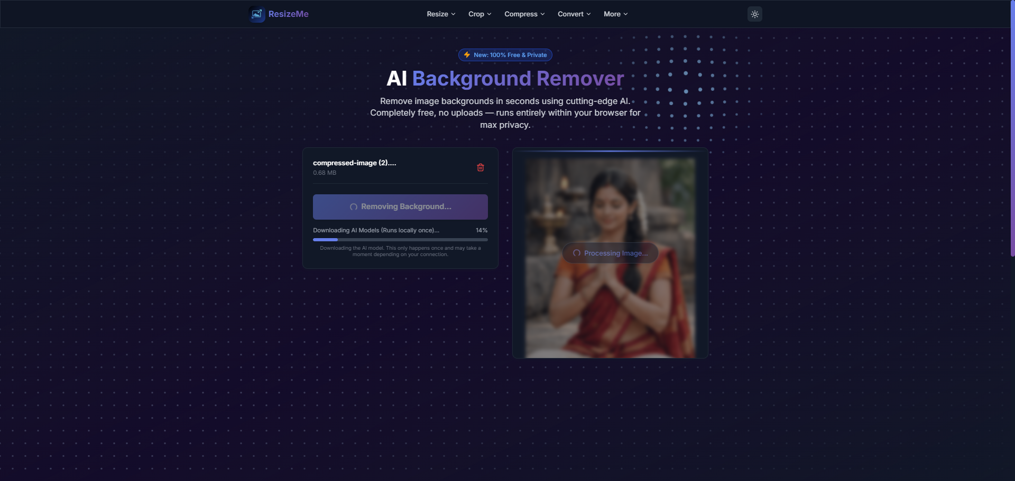The height and width of the screenshot is (481, 1015).
Task: Toggle dark mode with the theme button
Action: pyautogui.click(x=754, y=14)
